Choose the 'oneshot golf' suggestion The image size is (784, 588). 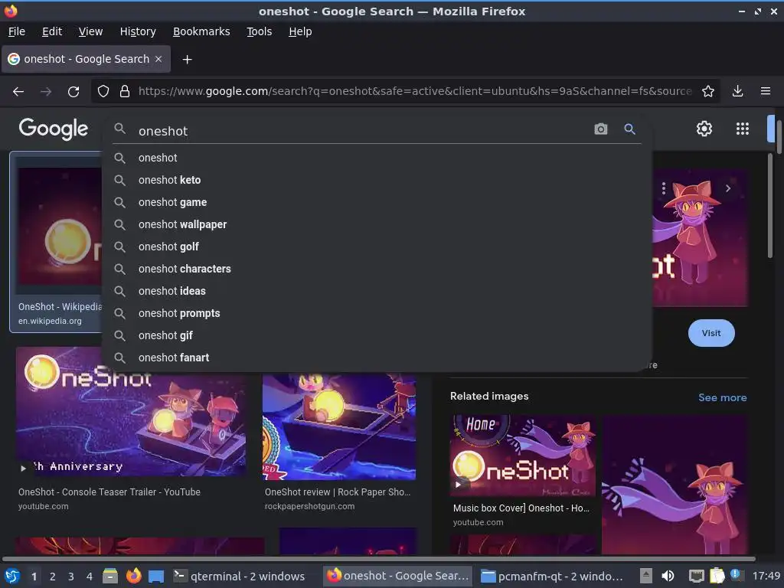(x=377, y=247)
